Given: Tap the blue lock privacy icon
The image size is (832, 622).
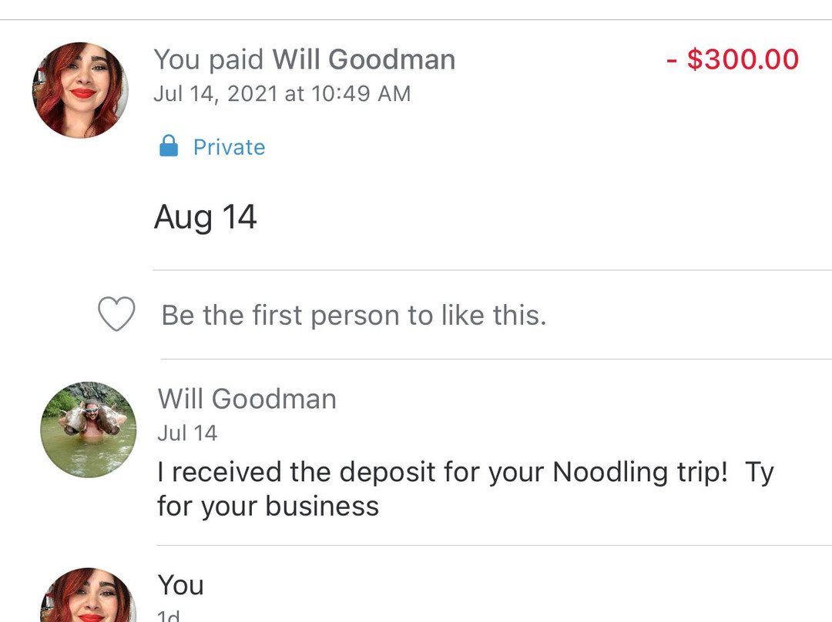Looking at the screenshot, I should click(169, 146).
